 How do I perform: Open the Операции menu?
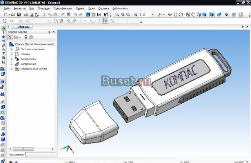44,8
